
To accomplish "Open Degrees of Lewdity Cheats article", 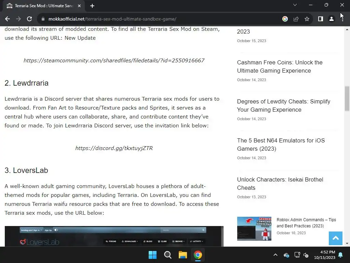I will 283,105.
